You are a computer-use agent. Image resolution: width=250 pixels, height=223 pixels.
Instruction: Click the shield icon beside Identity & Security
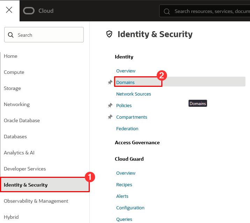click(x=110, y=34)
